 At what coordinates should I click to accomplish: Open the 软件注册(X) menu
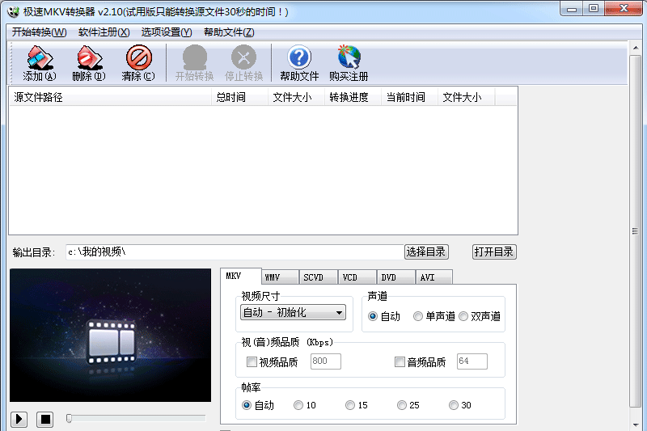pos(104,32)
